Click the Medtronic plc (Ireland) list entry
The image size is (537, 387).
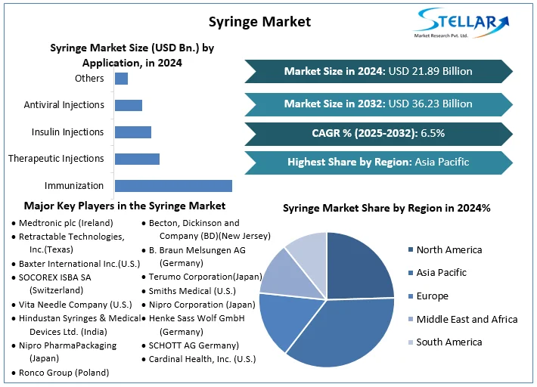pos(66,223)
